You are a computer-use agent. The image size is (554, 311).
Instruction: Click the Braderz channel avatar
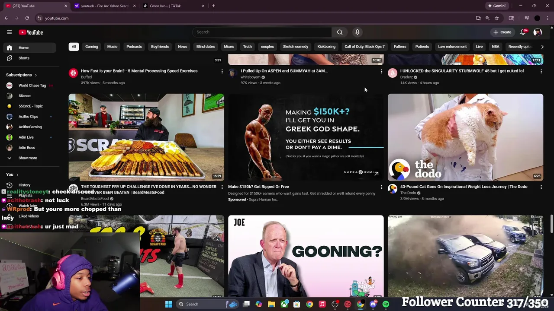(393, 73)
